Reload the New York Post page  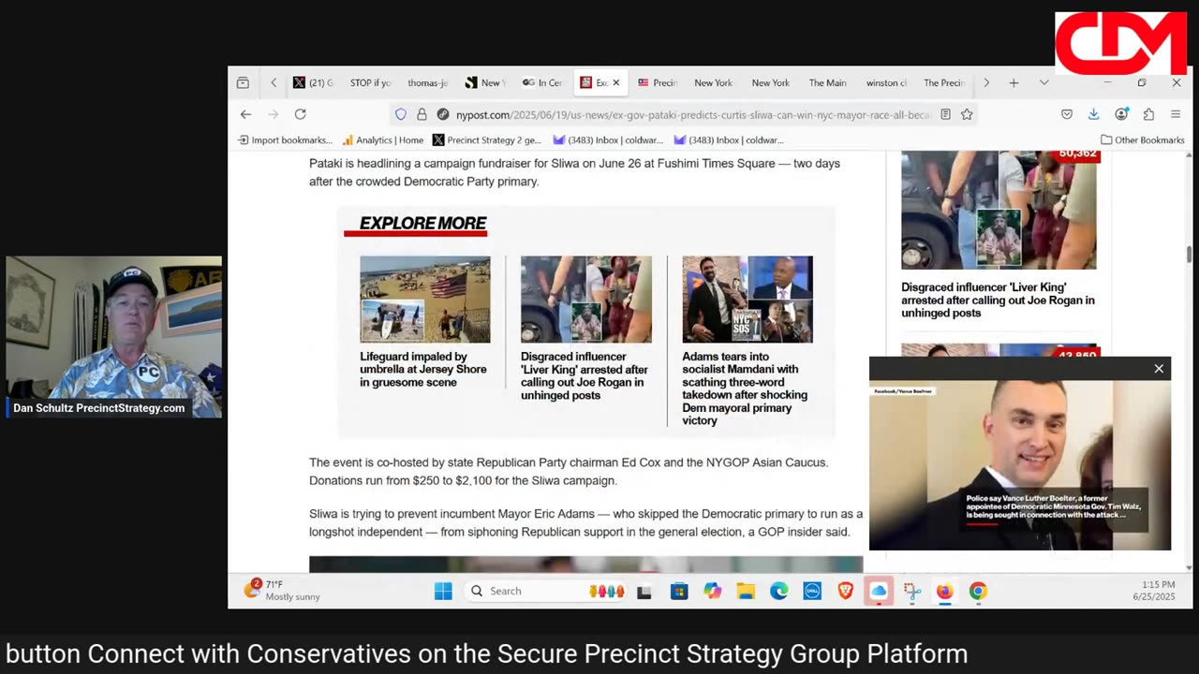[x=300, y=114]
